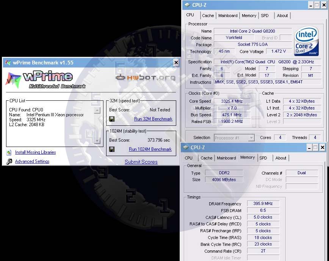This screenshot has height=261, width=329.
Task: Click the wPrime logo icon
Action: tap(14, 80)
